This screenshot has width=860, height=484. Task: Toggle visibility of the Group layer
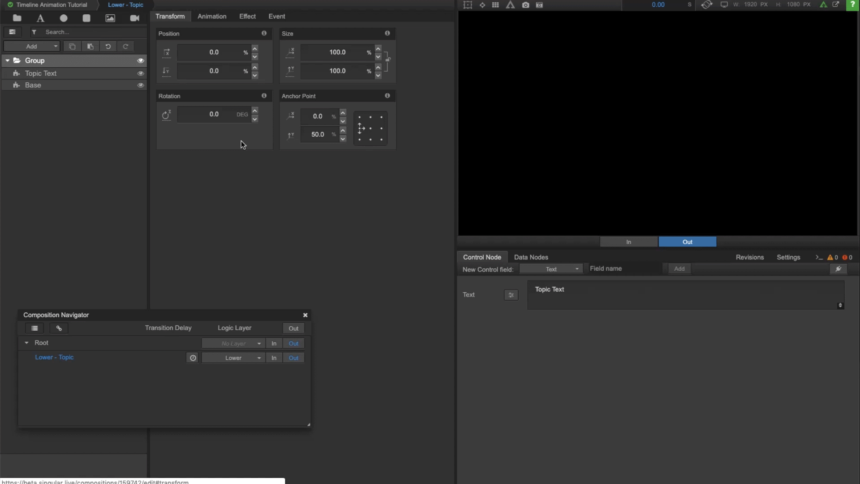pos(141,60)
